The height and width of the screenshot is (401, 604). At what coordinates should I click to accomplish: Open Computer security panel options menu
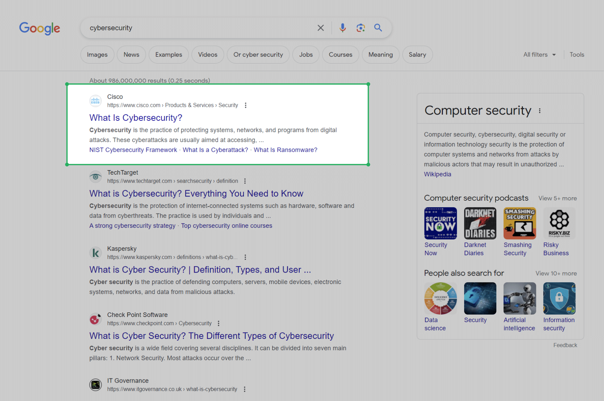(x=539, y=111)
